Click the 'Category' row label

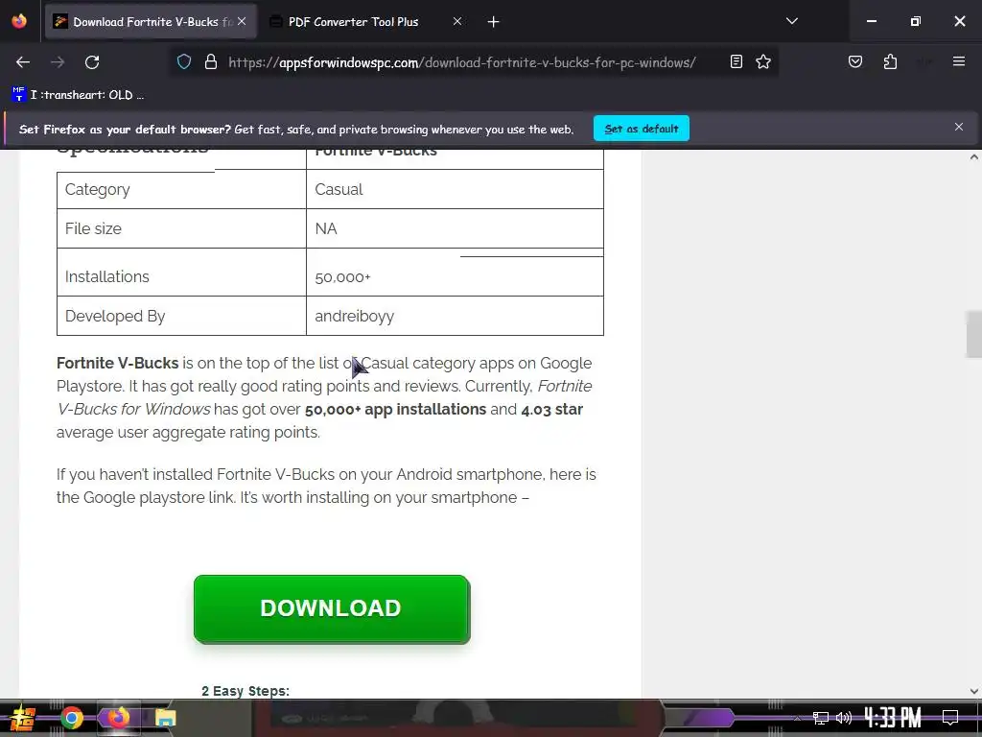tap(98, 189)
